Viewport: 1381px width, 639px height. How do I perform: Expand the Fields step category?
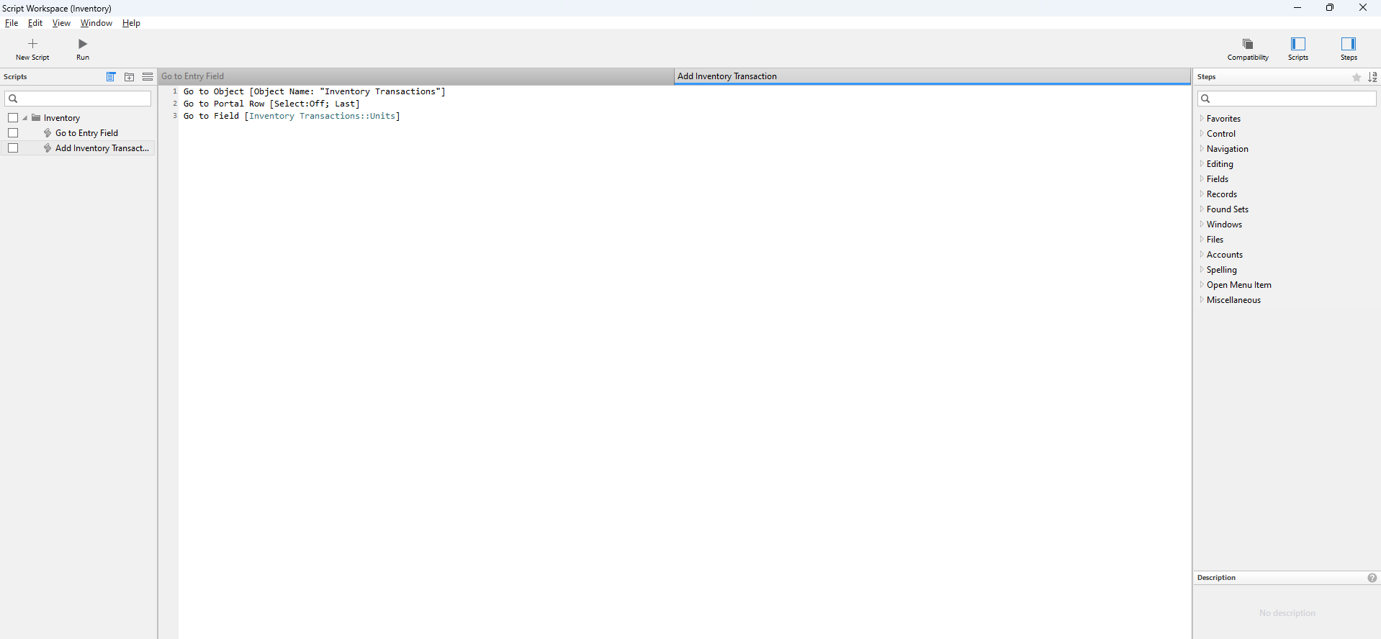coord(1202,178)
